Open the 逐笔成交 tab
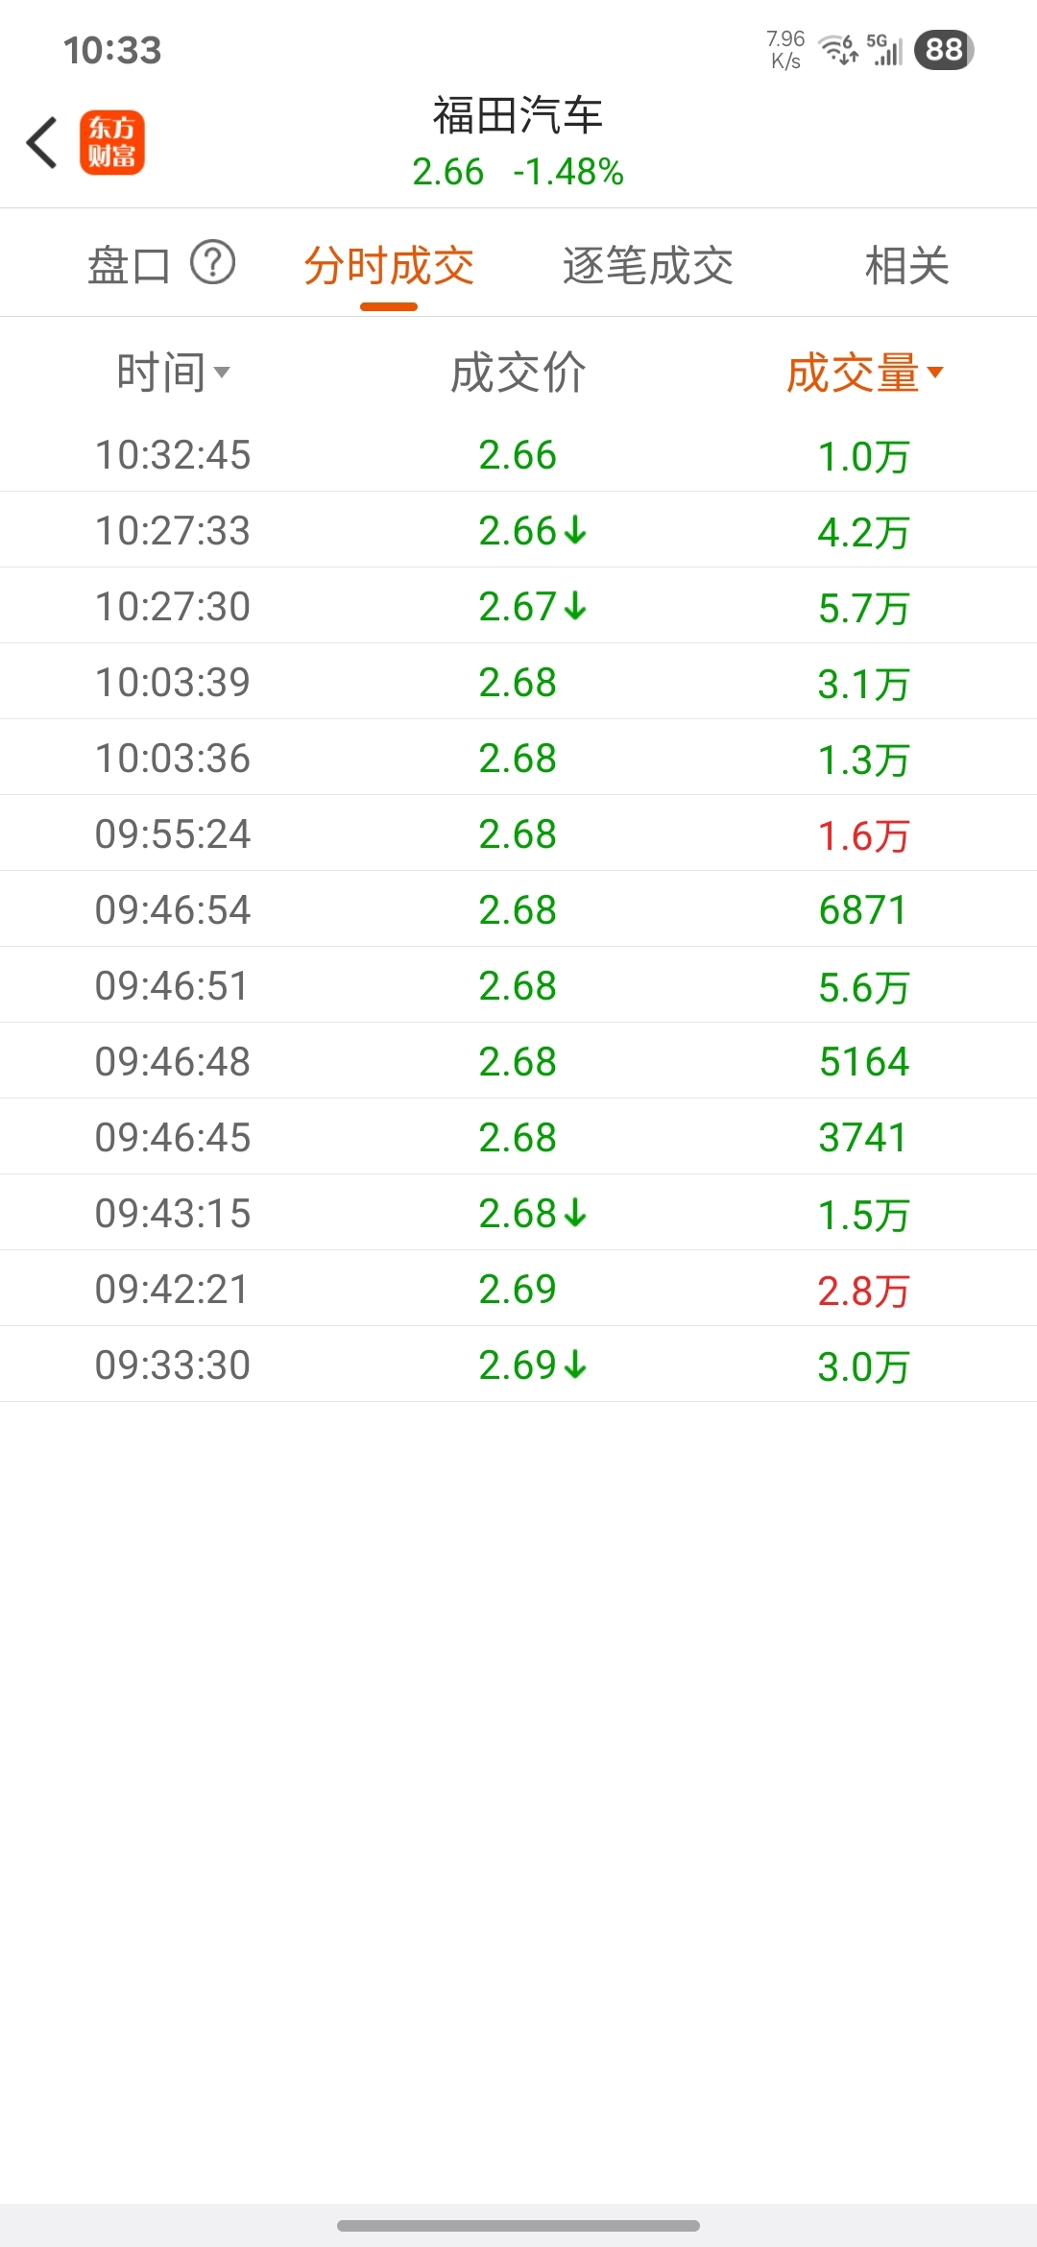1037x2247 pixels. click(x=648, y=265)
